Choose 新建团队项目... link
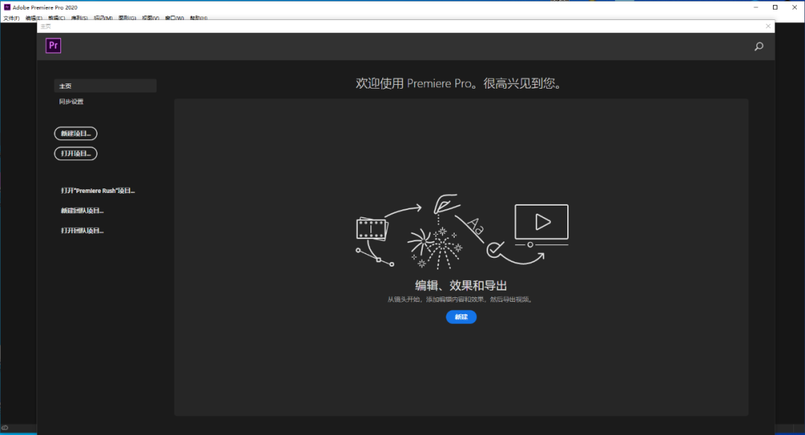 pos(82,210)
